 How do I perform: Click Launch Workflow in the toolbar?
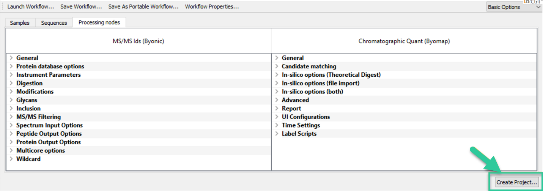pos(30,7)
